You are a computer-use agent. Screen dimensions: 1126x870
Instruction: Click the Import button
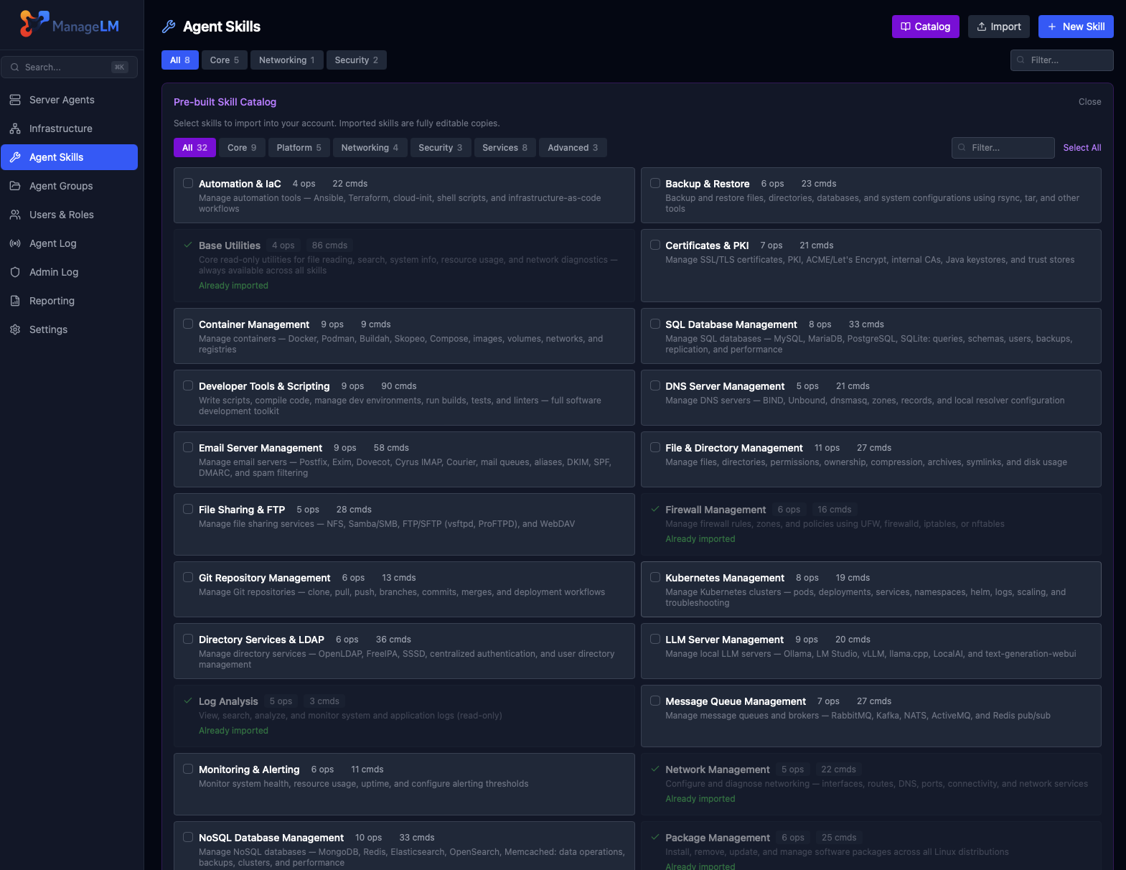tap(999, 27)
